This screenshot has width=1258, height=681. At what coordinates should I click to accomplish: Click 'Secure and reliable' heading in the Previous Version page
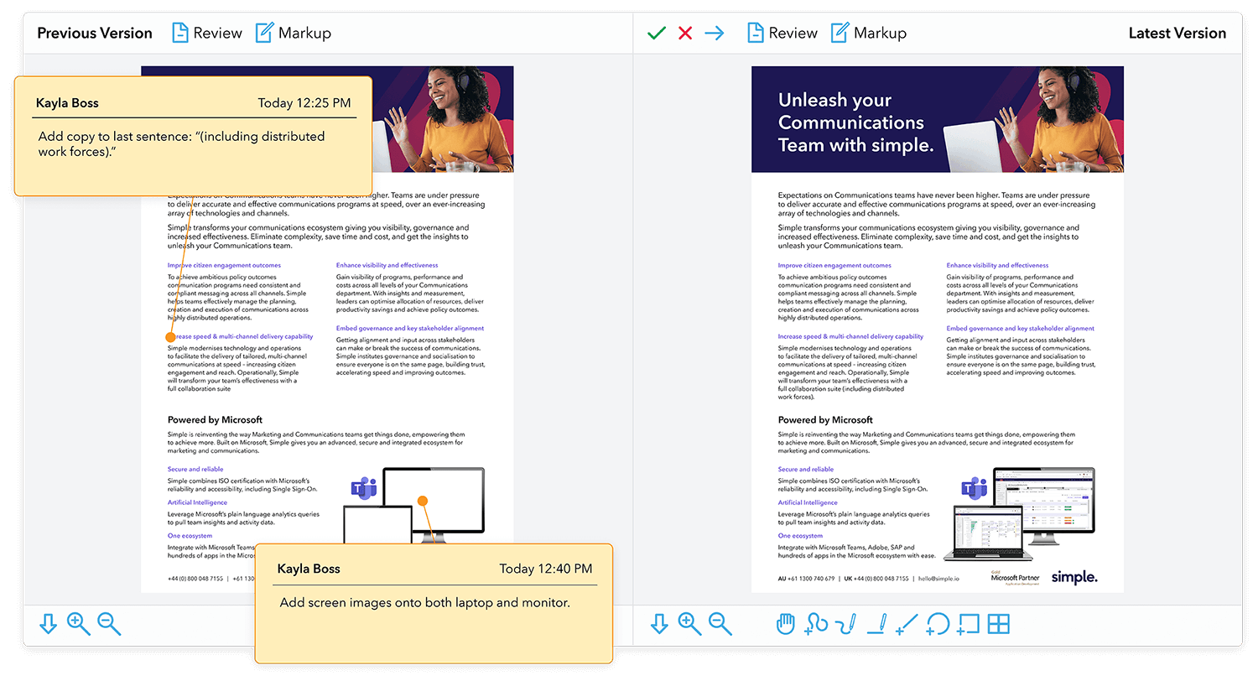[x=195, y=469]
